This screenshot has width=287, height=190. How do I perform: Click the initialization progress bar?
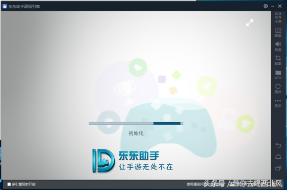(x=136, y=123)
